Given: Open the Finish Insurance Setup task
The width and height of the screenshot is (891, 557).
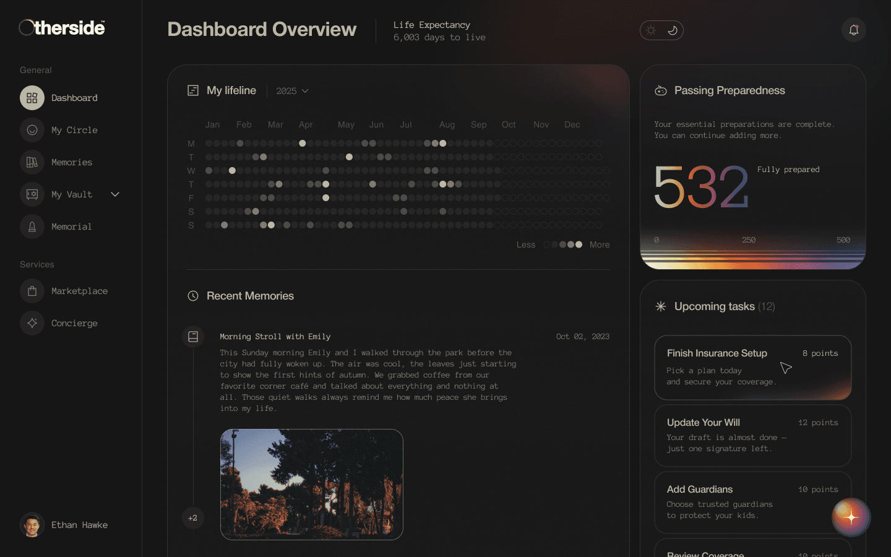Looking at the screenshot, I should pyautogui.click(x=753, y=368).
